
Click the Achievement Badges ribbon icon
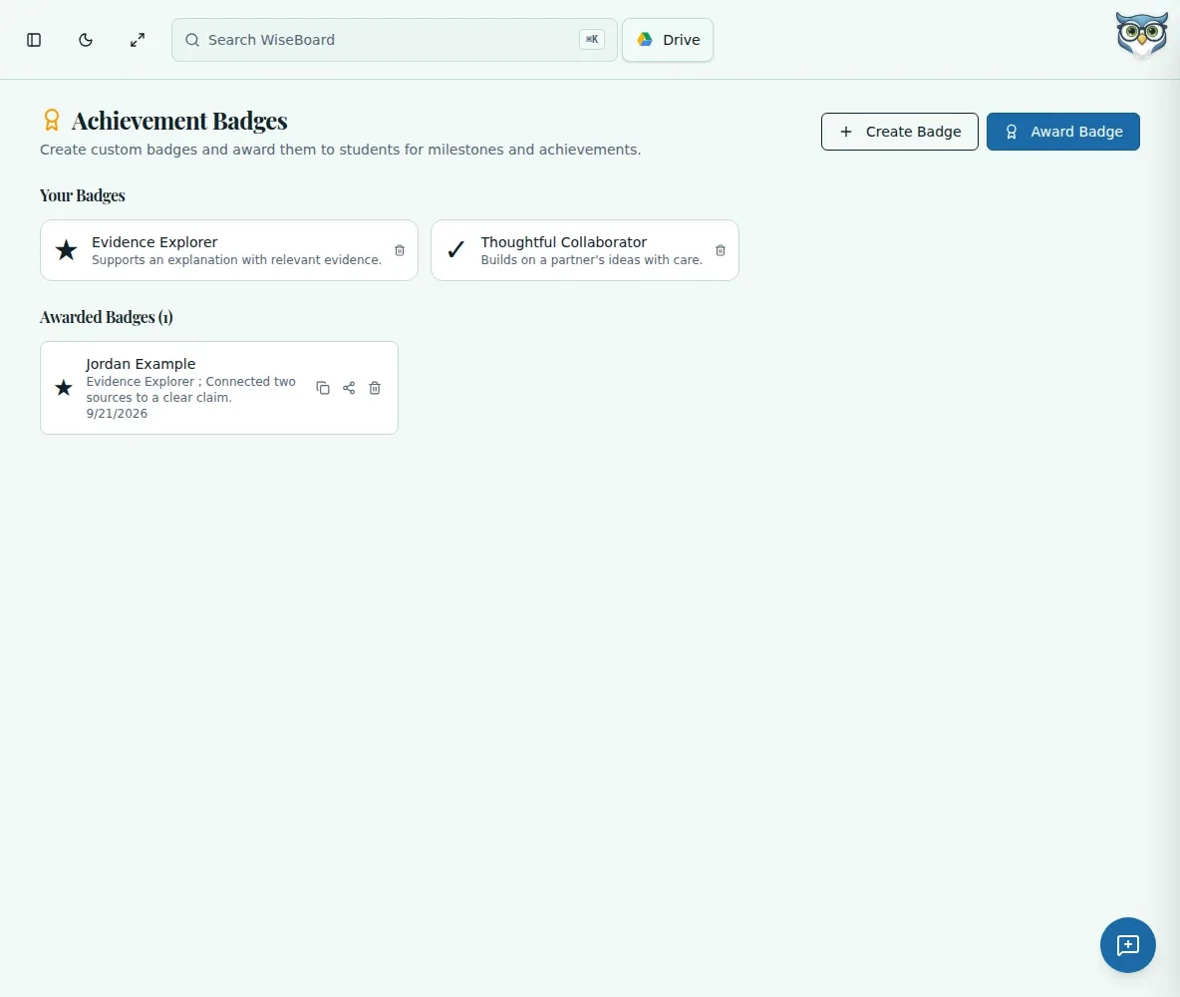(51, 121)
